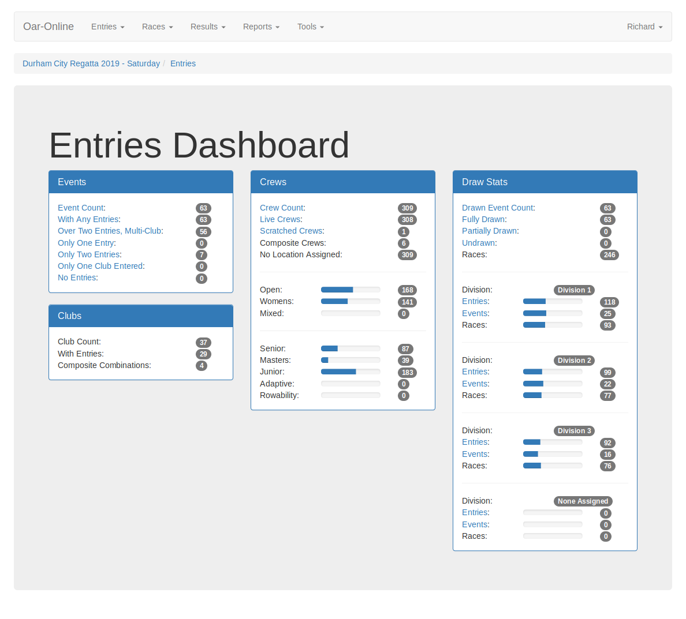This screenshot has height=619, width=686.
Task: Click the Division 1 badge
Action: point(574,290)
